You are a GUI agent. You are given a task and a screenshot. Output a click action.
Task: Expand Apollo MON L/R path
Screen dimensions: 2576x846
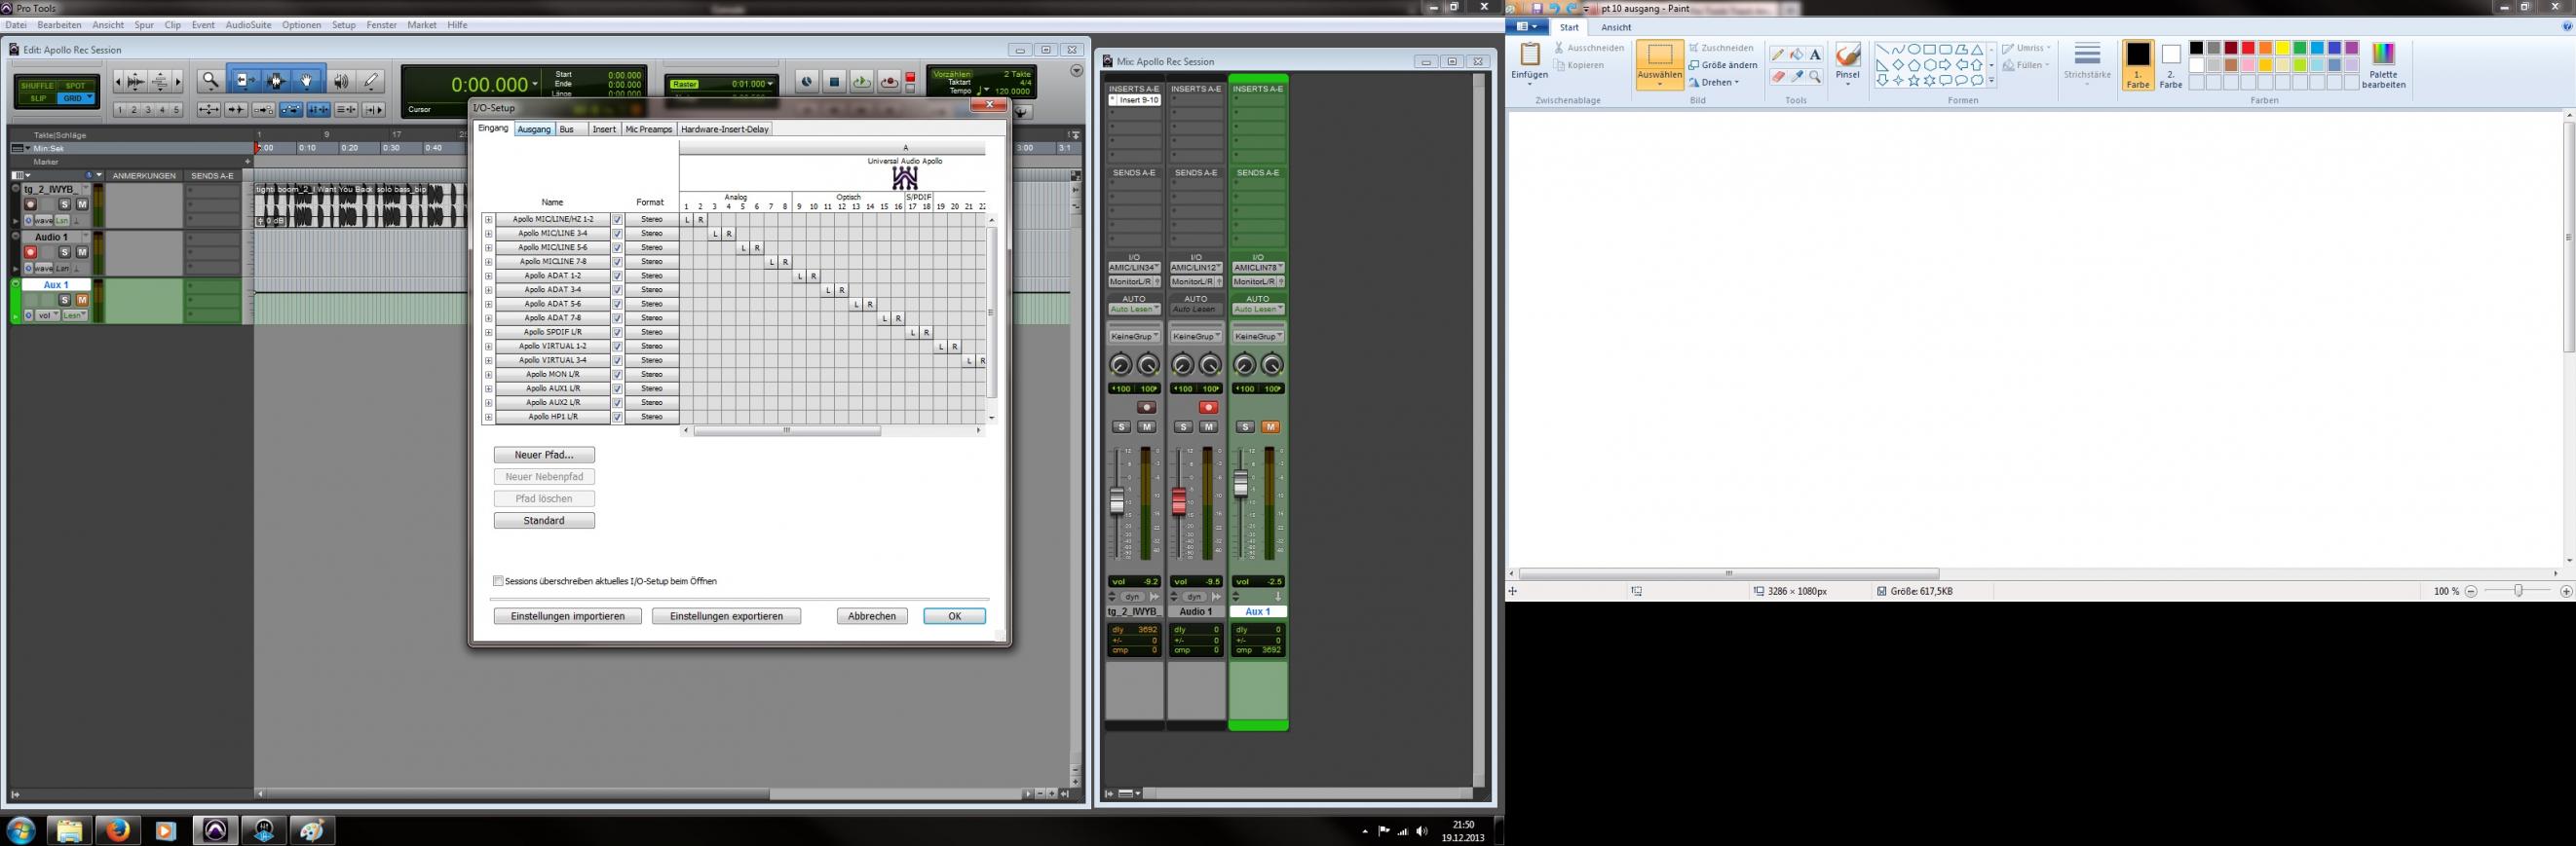(x=489, y=375)
